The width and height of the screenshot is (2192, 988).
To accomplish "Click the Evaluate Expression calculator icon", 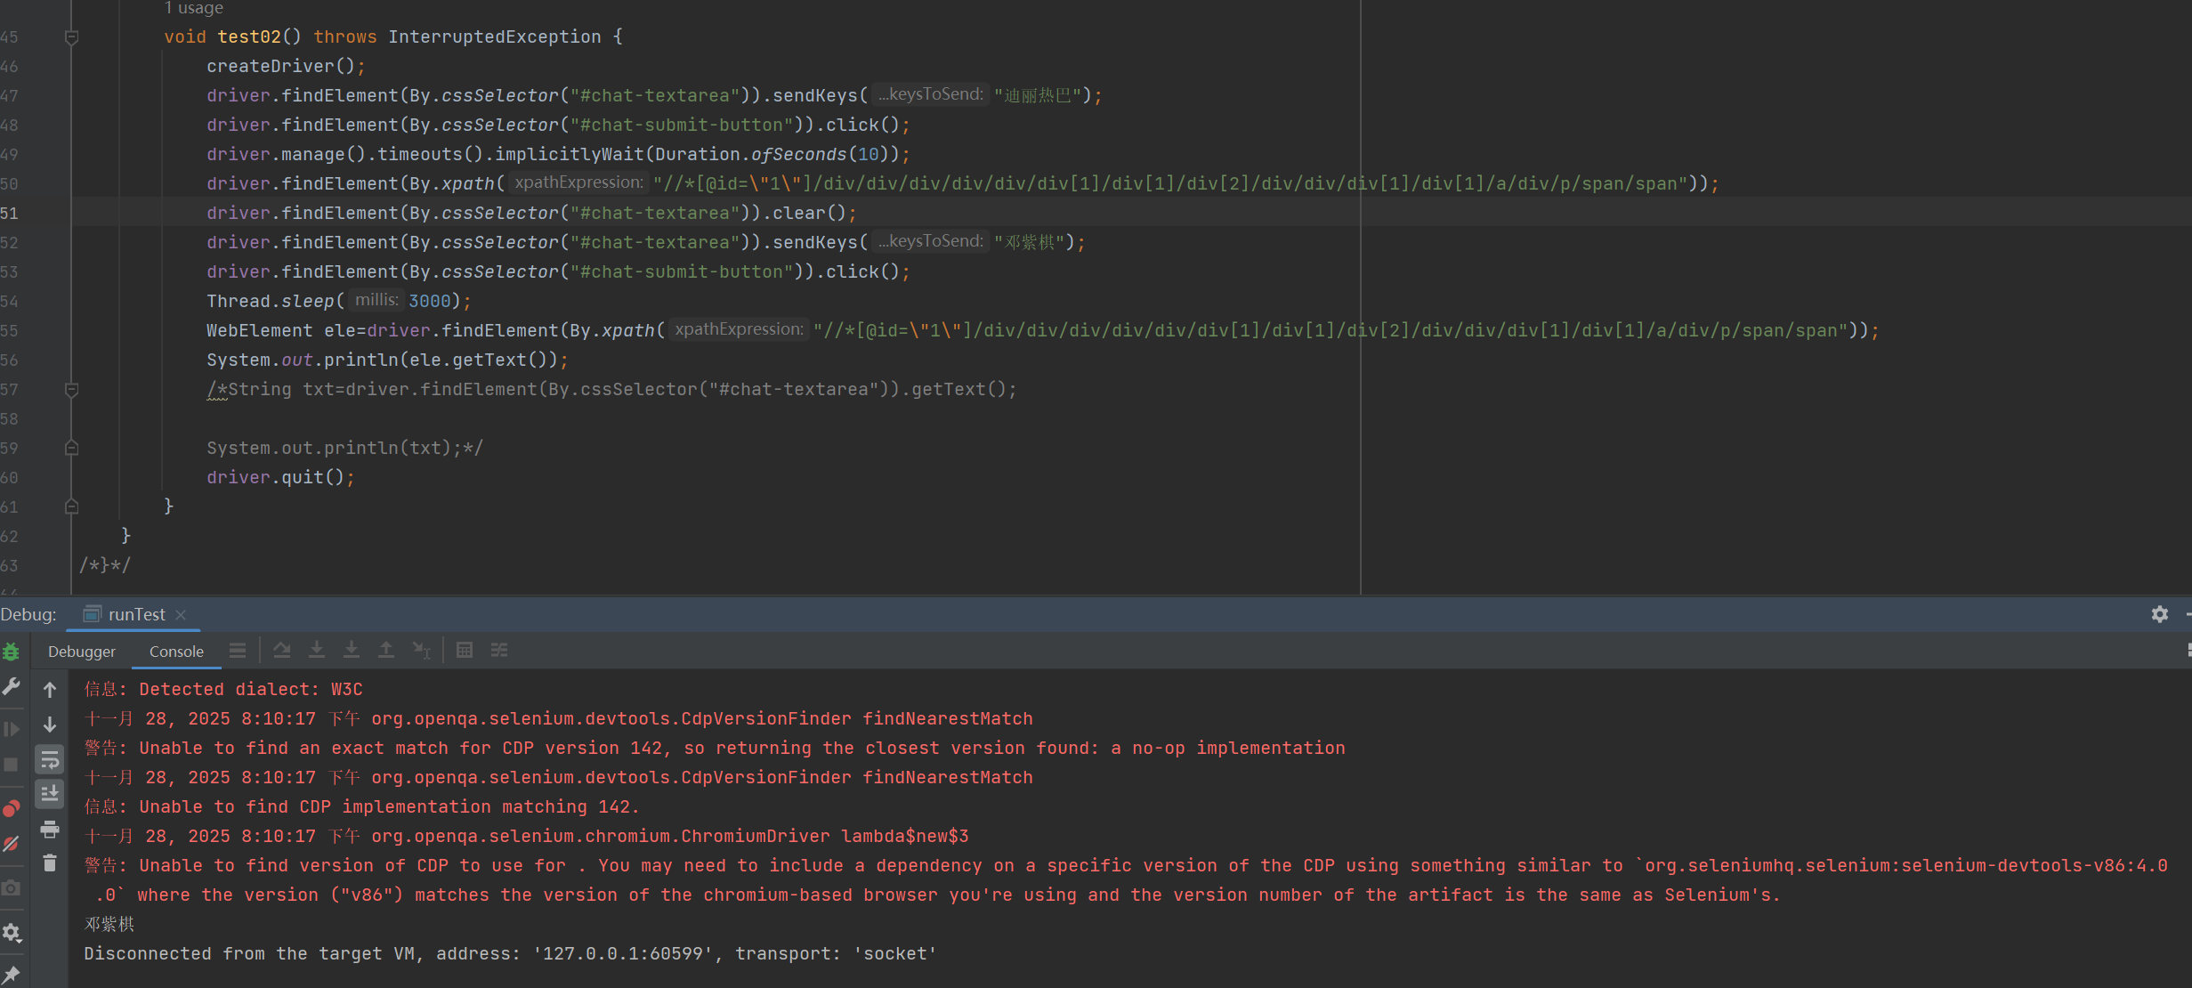I will [464, 651].
